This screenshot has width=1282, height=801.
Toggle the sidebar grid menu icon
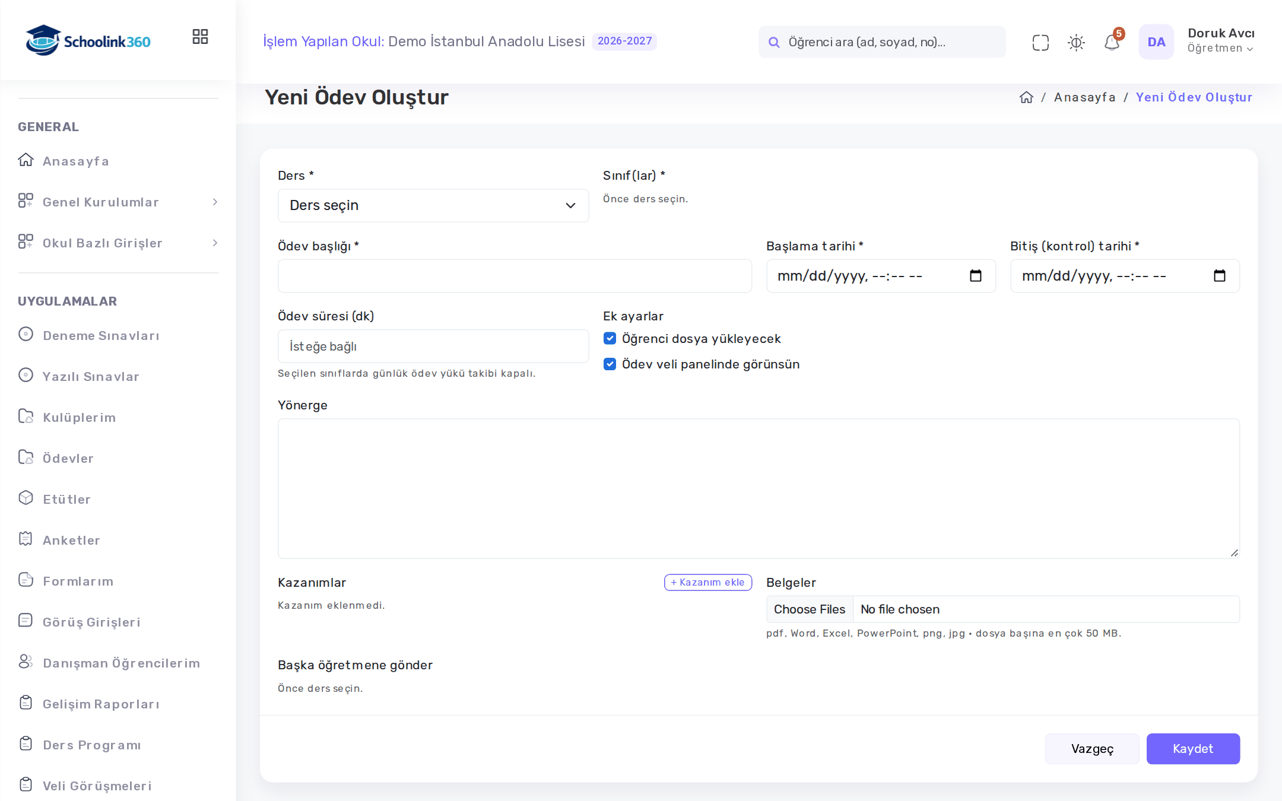200,37
